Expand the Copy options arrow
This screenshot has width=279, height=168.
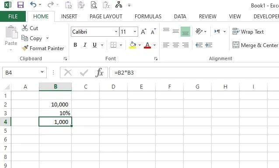coord(47,38)
